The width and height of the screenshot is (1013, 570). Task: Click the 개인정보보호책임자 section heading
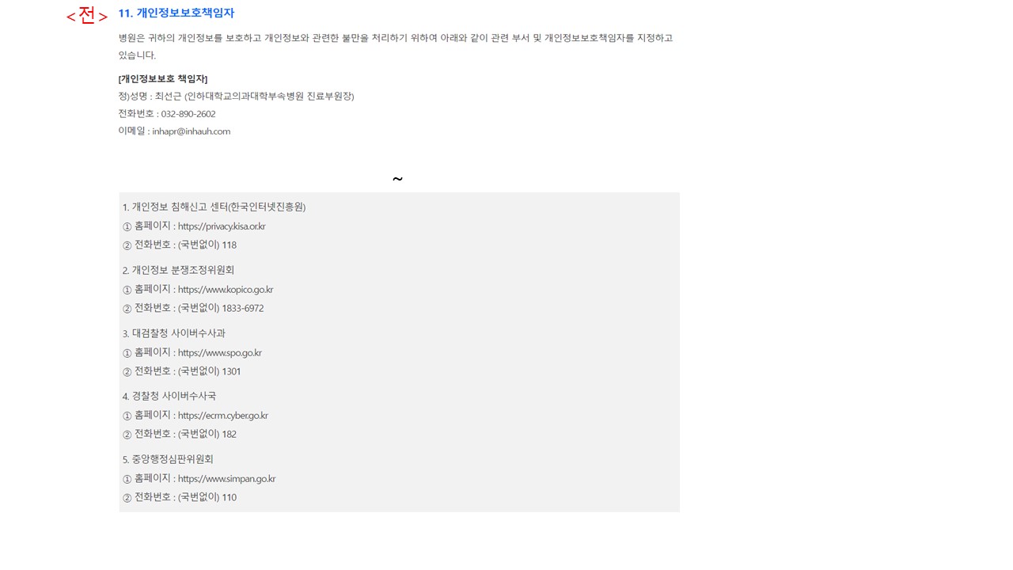(x=176, y=13)
